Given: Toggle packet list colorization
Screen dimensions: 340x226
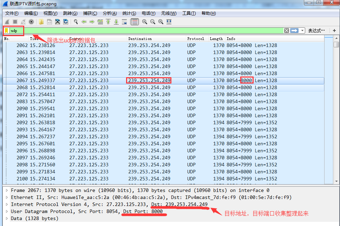Looking at the screenshot, I should [135, 22].
